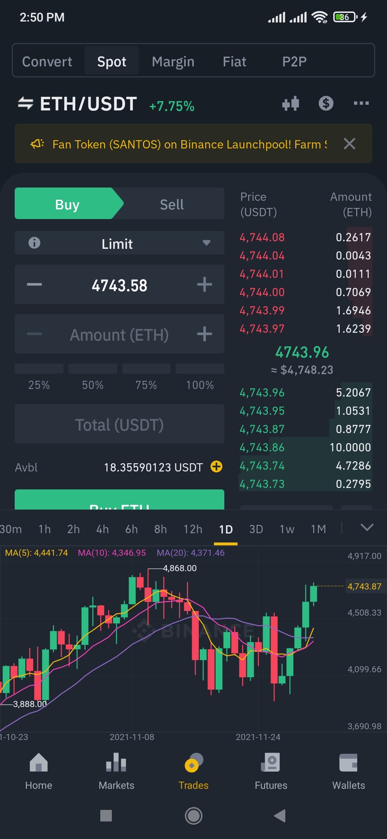This screenshot has width=387, height=839.
Task: Tap the dollar sign circle icon
Action: point(326,103)
